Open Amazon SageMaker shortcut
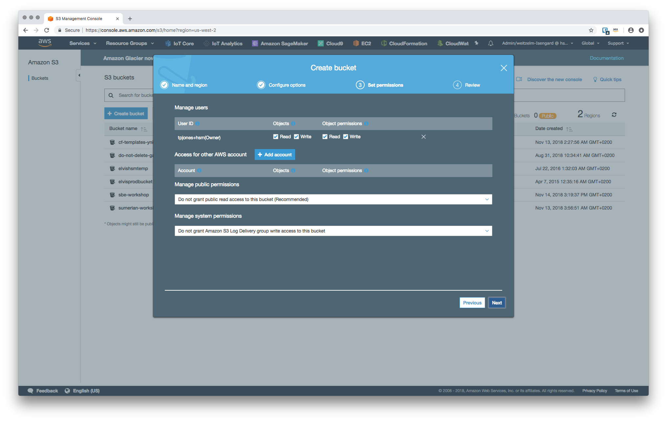The width and height of the screenshot is (667, 422). pyautogui.click(x=280, y=43)
